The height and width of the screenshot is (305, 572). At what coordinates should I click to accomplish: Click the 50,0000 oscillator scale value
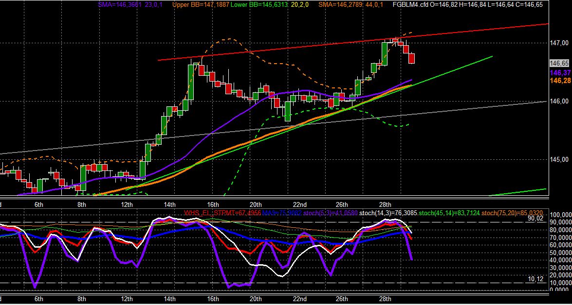click(x=561, y=252)
